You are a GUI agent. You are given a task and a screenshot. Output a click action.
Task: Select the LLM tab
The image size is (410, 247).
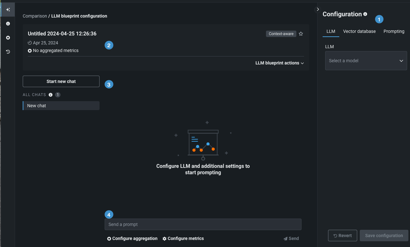pyautogui.click(x=331, y=31)
